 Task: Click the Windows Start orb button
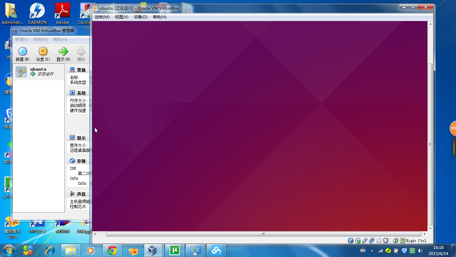9,250
